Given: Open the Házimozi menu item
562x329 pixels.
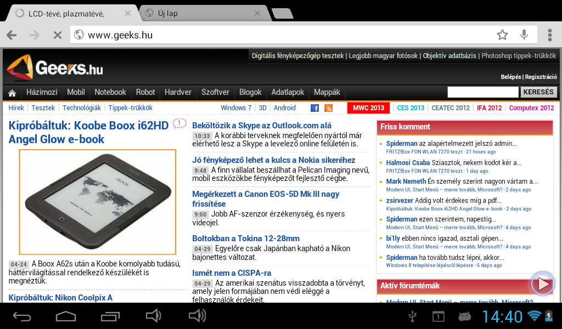Looking at the screenshot, I should (42, 92).
